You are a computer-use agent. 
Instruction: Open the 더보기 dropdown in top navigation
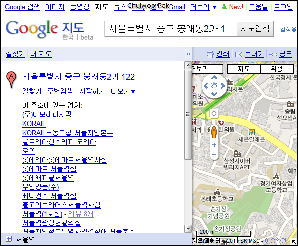(203, 7)
